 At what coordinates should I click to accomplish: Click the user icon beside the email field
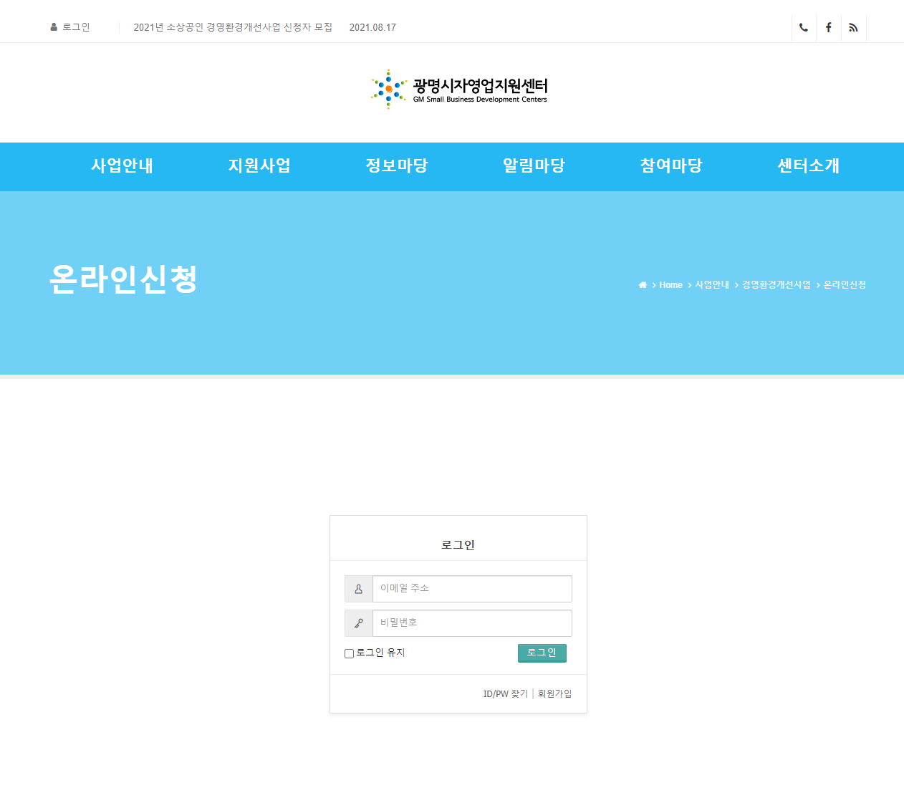click(x=357, y=588)
